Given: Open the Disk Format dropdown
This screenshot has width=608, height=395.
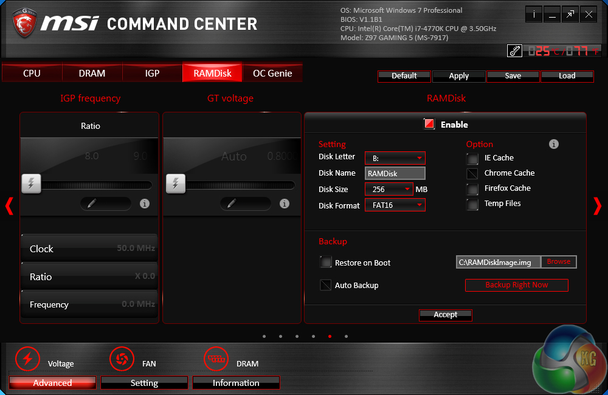Looking at the screenshot, I should [395, 205].
